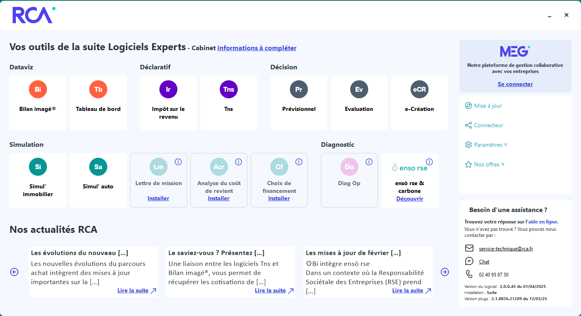The width and height of the screenshot is (581, 316).
Task: Launch Tableau de bord Tb icon
Action: (x=98, y=89)
